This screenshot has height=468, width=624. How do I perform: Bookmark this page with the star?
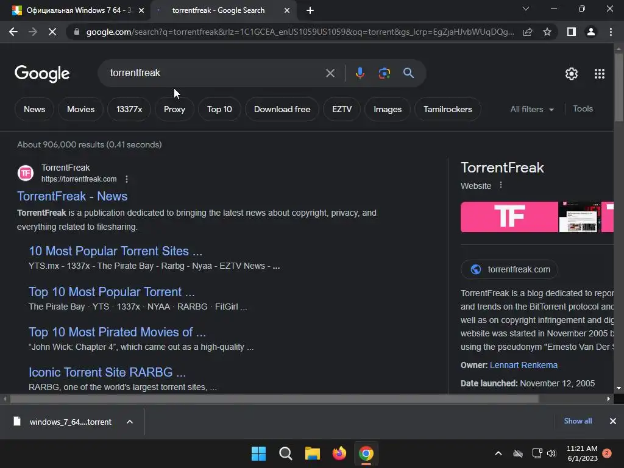pyautogui.click(x=547, y=32)
